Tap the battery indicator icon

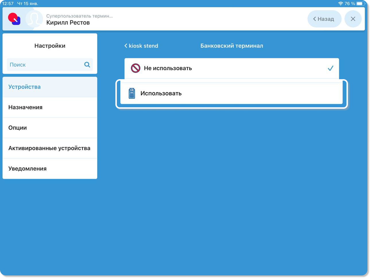coord(361,3)
